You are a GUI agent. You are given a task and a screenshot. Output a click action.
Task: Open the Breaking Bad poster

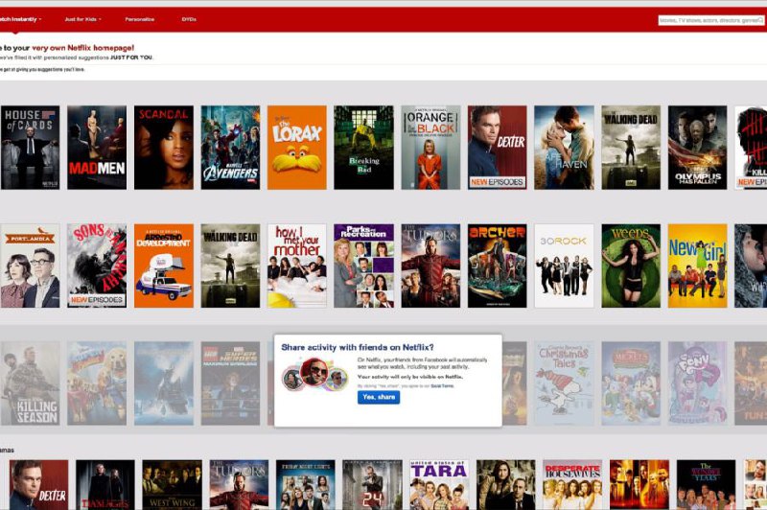point(363,147)
